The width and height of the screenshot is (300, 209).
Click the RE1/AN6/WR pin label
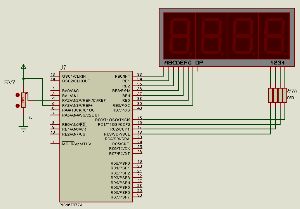click(x=74, y=129)
